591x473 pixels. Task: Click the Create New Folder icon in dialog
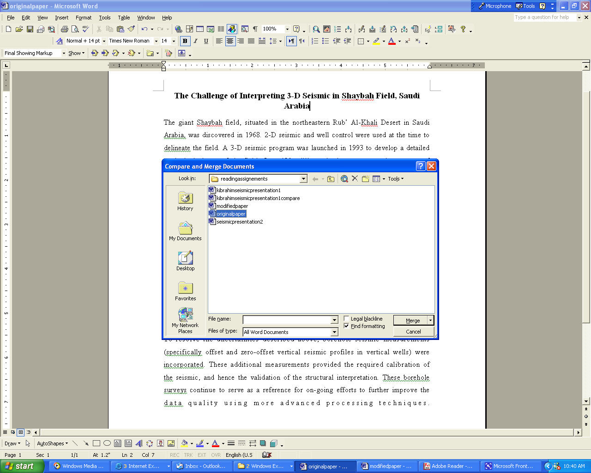(x=365, y=179)
